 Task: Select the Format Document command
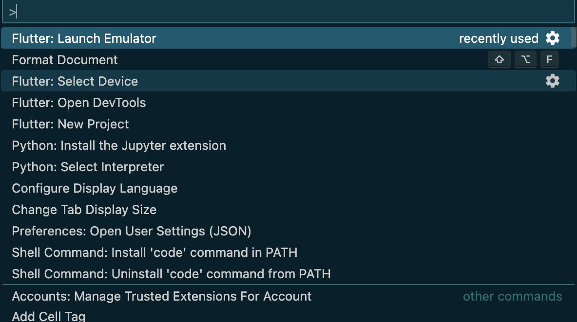[65, 60]
